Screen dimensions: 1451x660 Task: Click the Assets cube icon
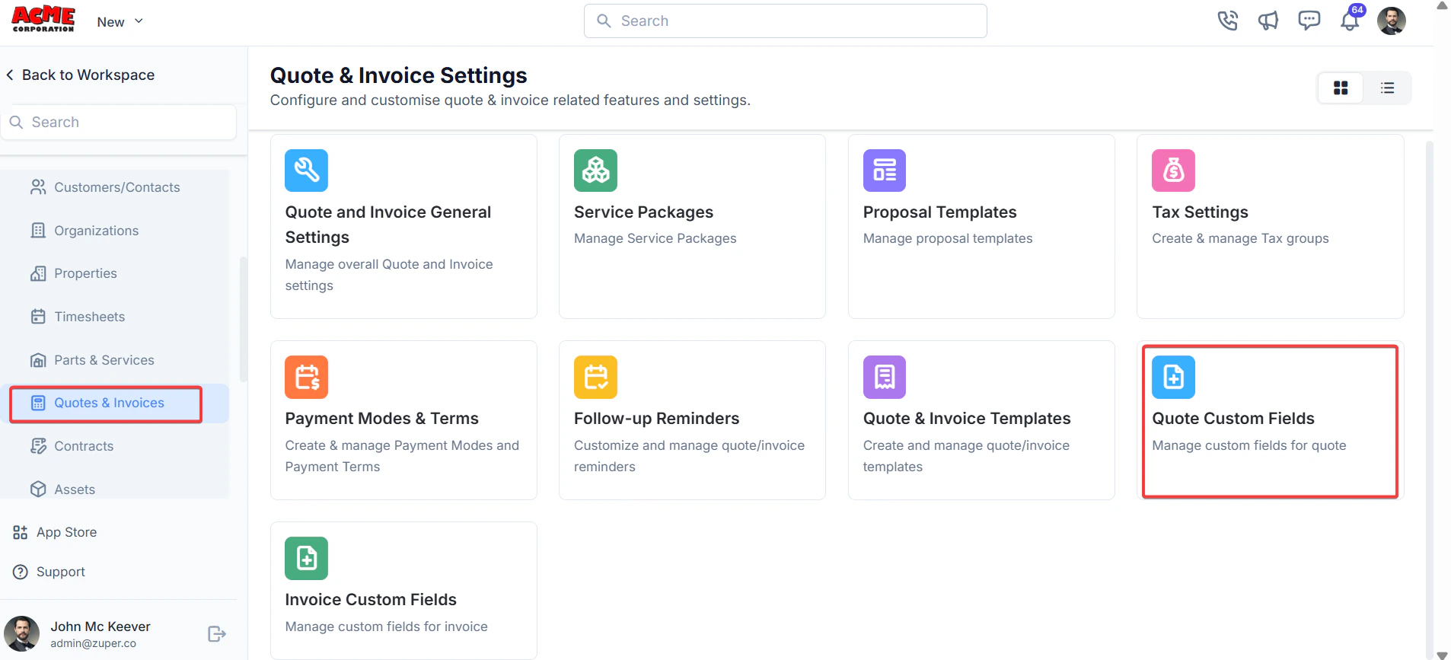38,489
